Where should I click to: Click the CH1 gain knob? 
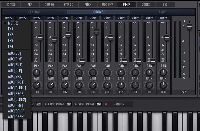tap(93, 85)
